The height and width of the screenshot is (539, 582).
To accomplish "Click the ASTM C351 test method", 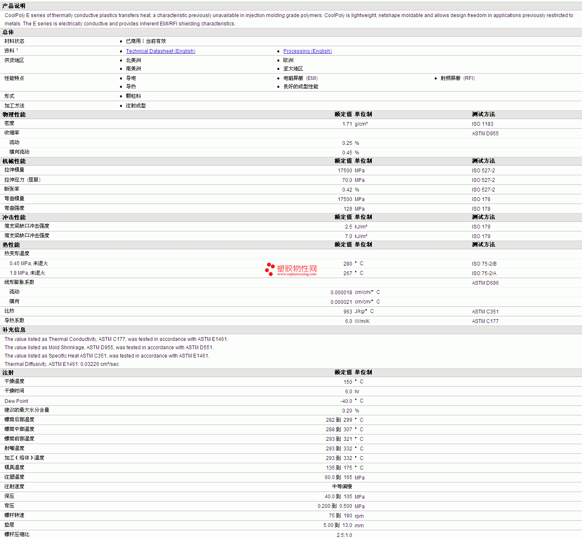I will [x=485, y=312].
